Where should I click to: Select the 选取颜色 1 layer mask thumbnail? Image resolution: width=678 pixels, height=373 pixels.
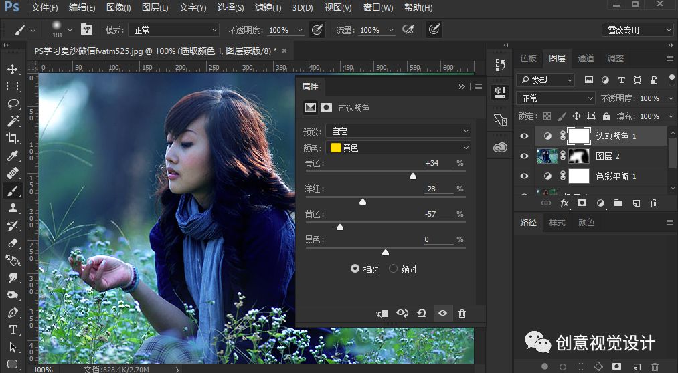[x=578, y=136]
